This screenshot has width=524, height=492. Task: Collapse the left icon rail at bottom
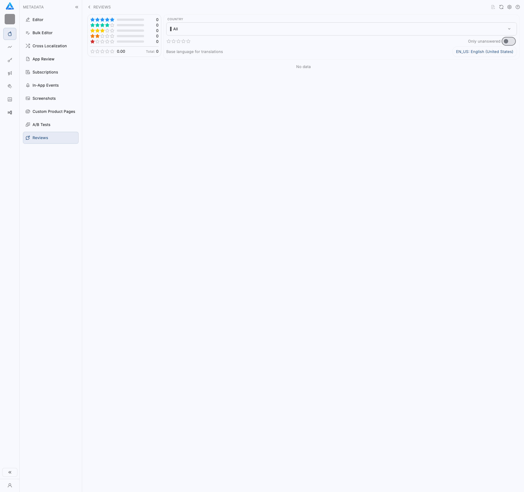click(x=10, y=472)
